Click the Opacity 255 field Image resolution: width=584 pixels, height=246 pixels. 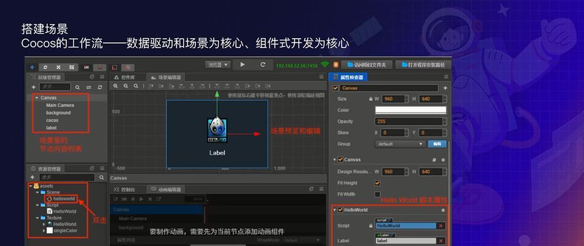pyautogui.click(x=411, y=121)
